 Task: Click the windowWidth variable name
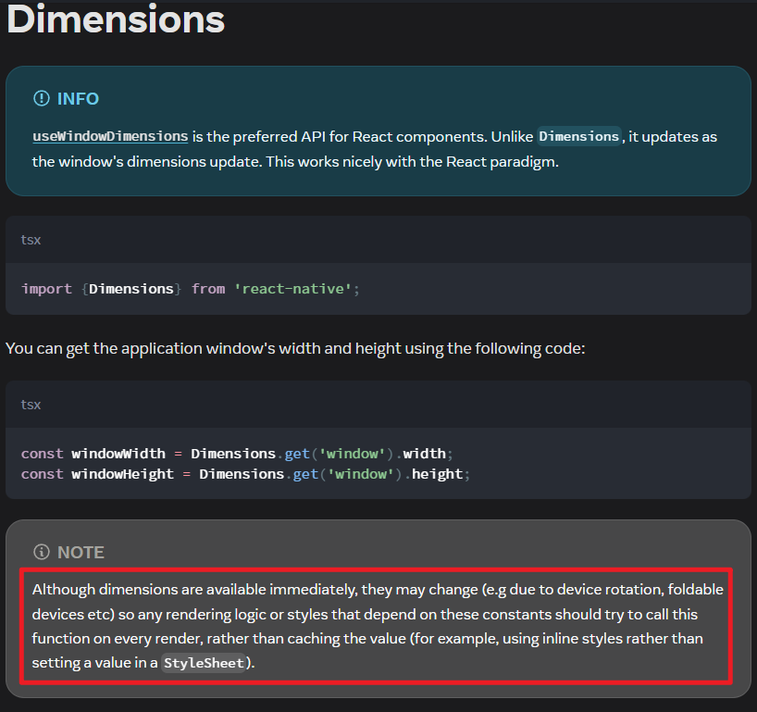pyautogui.click(x=118, y=454)
